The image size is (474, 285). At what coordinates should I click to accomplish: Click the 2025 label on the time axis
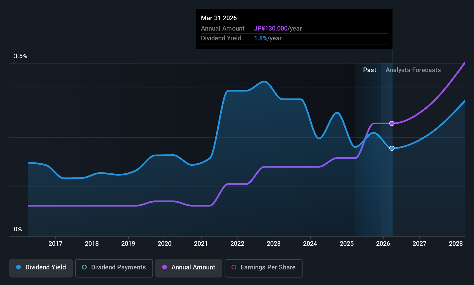pos(347,244)
